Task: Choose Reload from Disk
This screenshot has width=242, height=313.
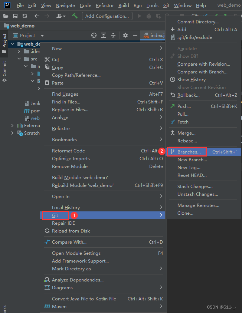Action: click(x=104, y=231)
